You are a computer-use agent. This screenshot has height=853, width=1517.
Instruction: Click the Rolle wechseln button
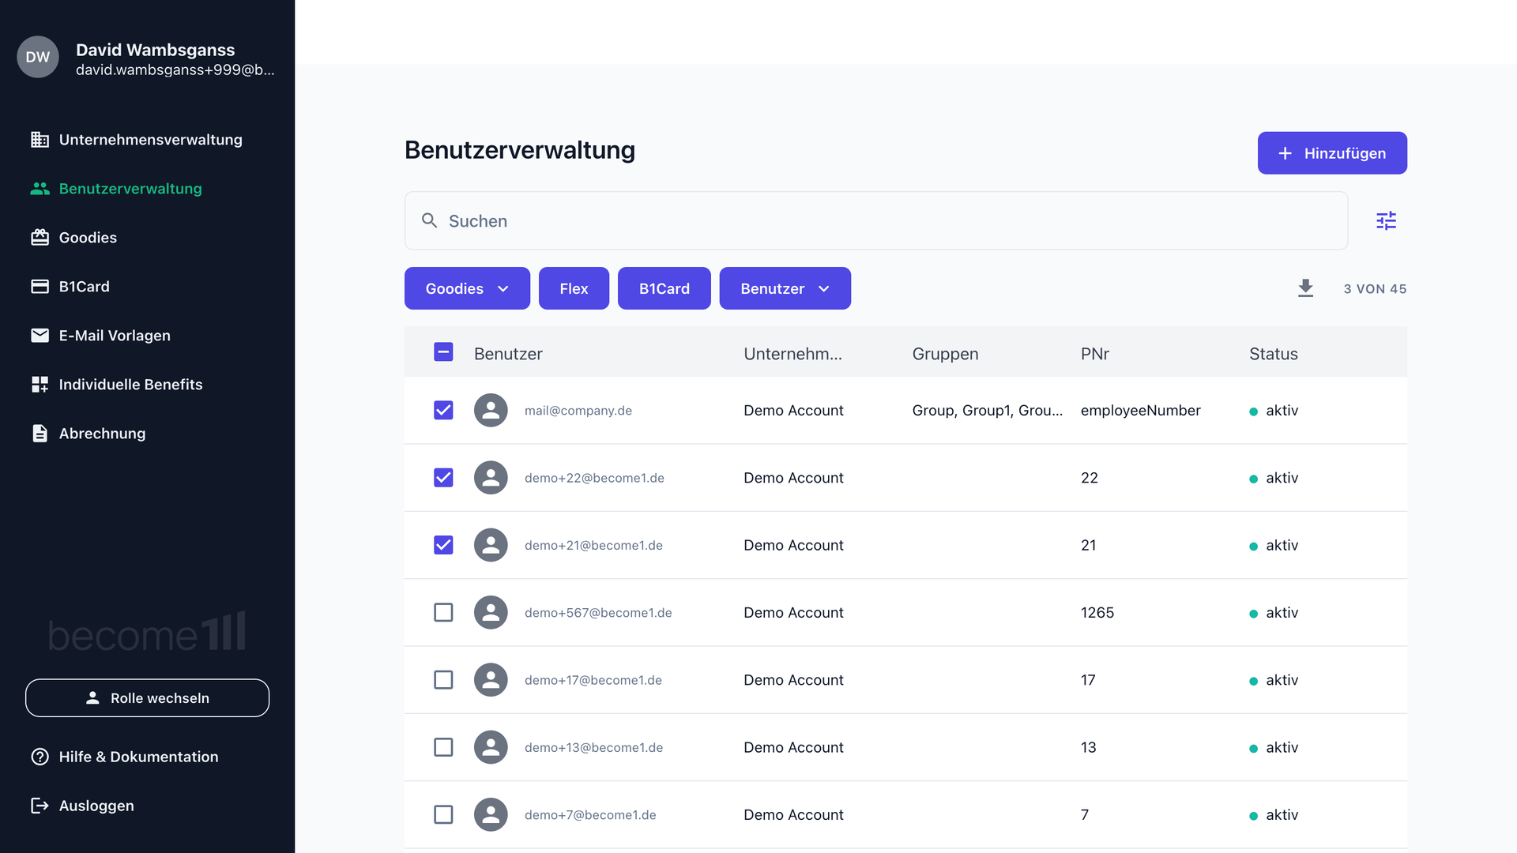tap(147, 698)
